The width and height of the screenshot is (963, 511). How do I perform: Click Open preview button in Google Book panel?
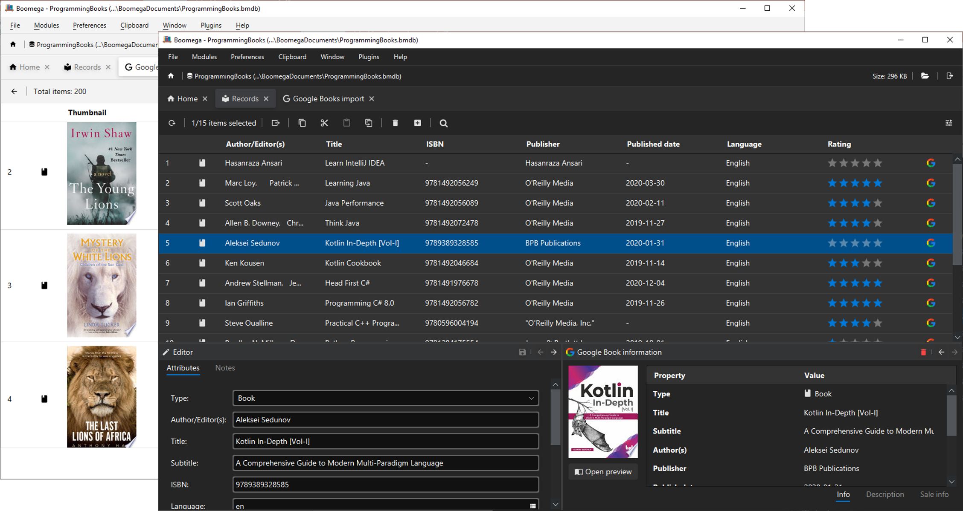point(601,471)
